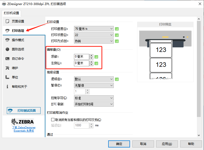Click the 维护 wrench icon

pos(7,68)
